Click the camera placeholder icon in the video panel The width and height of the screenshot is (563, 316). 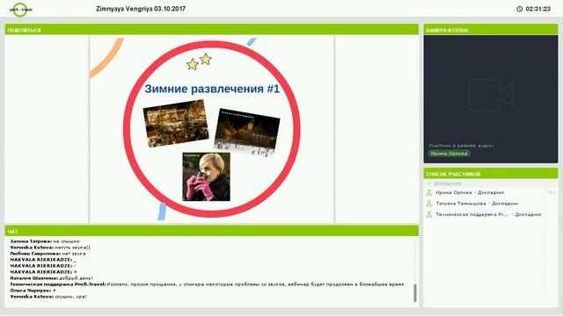(x=491, y=95)
